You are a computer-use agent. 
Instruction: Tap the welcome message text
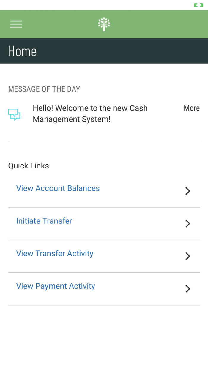pos(90,113)
